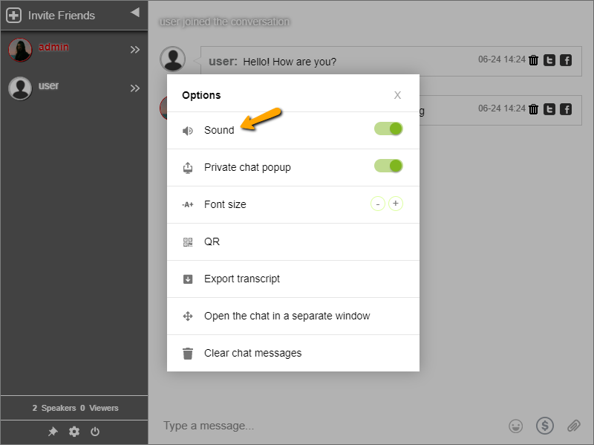Log out using the power icon
This screenshot has height=445, width=594.
[95, 432]
